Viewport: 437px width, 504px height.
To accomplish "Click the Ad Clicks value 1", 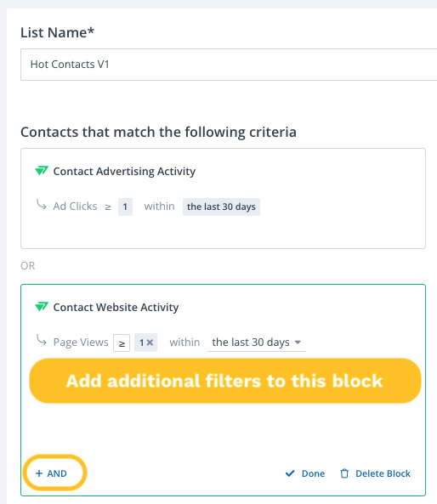I will (x=126, y=207).
